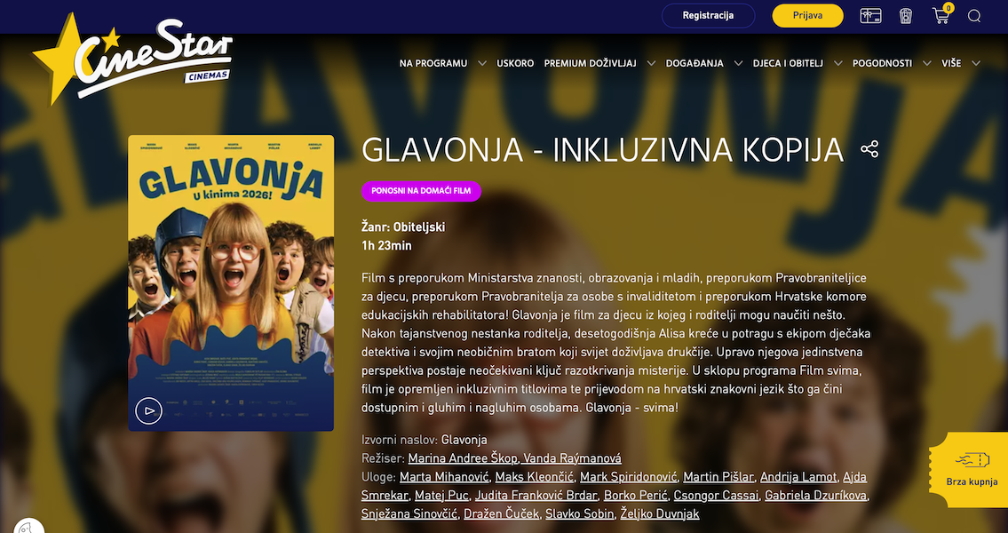This screenshot has height=533, width=1008.
Task: Open the Uskoro menu item
Action: coord(515,63)
